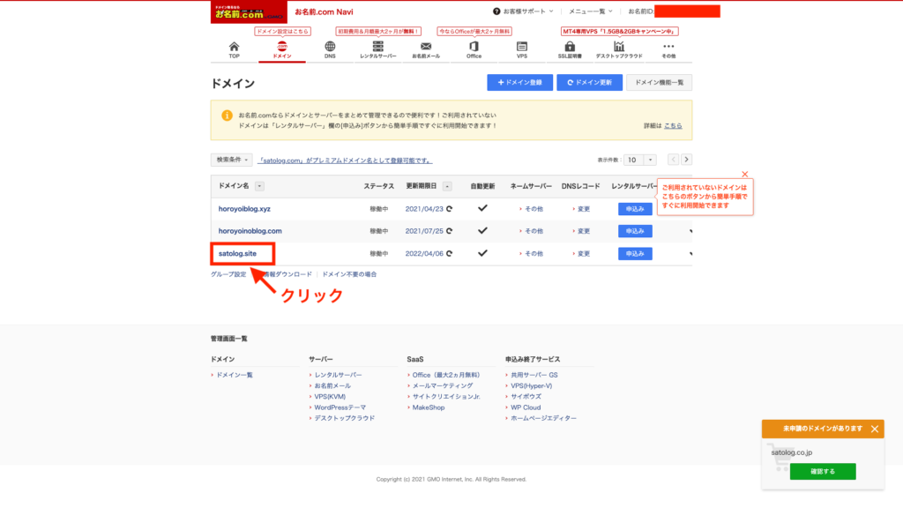The image size is (903, 508).
Task: Click the ドメイン不要の場合 link
Action: [x=349, y=274]
